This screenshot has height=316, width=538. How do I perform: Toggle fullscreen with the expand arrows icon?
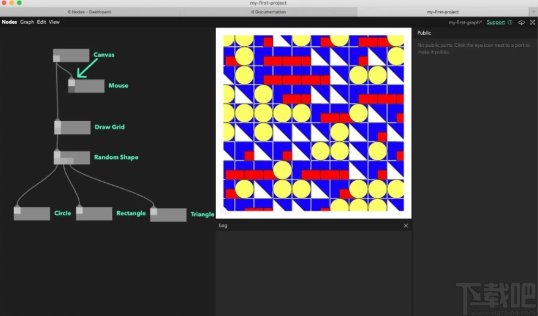(532, 23)
